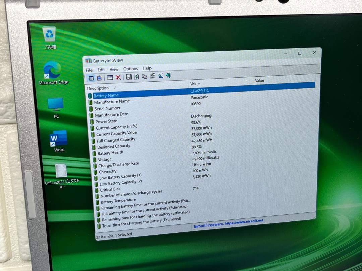Copy selected items via copy icon
This screenshot has height=271, width=362.
[x=145, y=77]
